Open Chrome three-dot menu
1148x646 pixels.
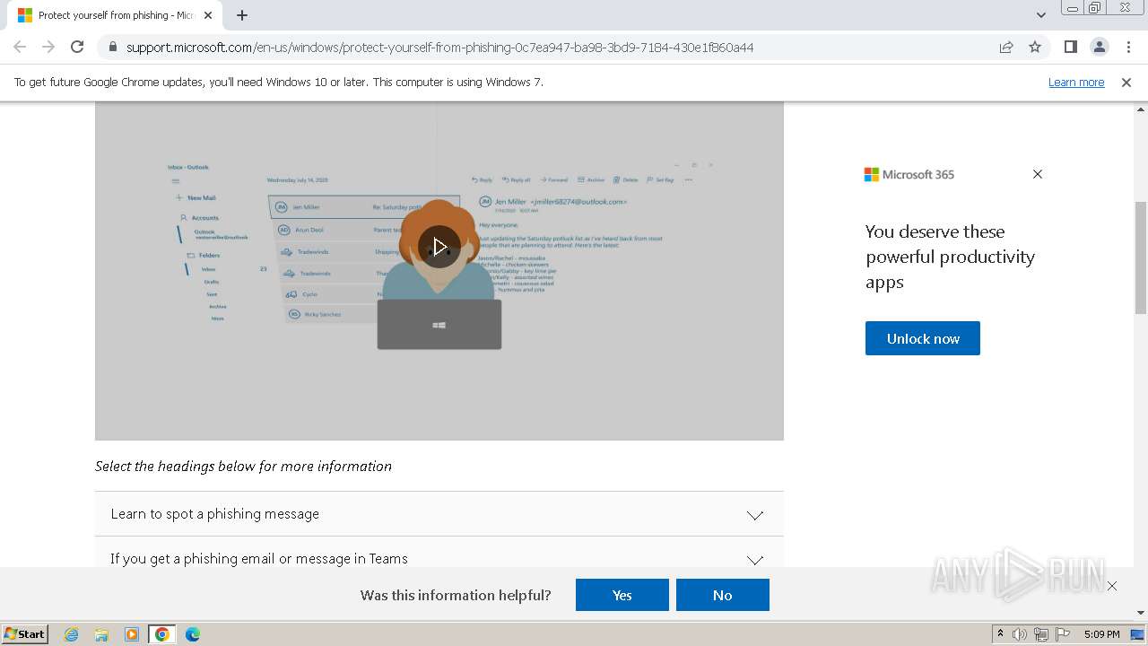tap(1128, 47)
